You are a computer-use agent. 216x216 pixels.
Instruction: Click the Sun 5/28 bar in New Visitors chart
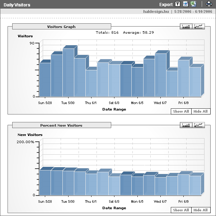click(x=45, y=183)
